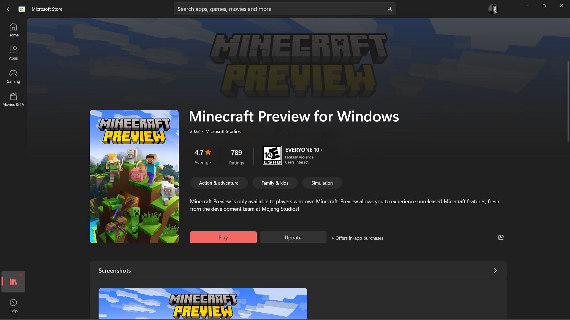Open the Home section in sidebar

13,29
